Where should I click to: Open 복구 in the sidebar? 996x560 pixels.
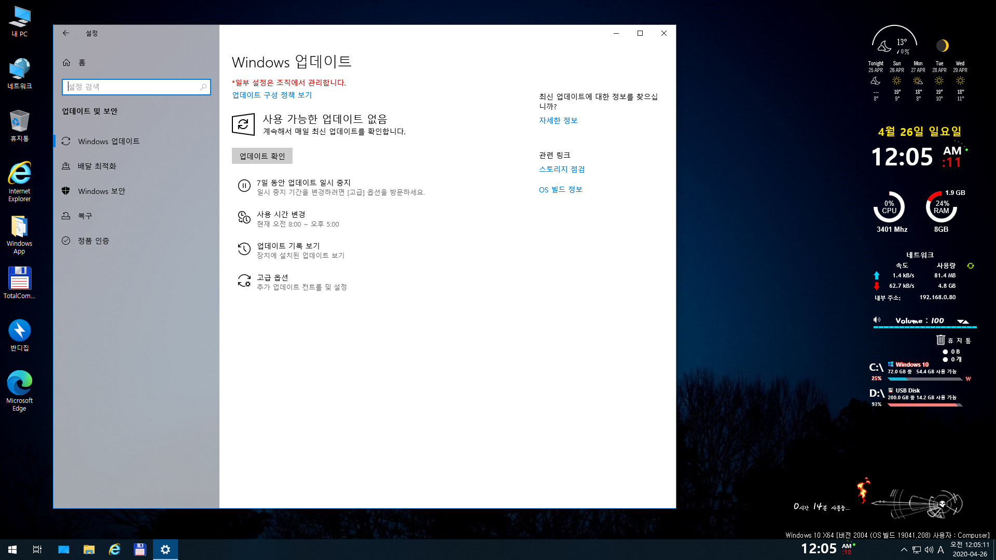pyautogui.click(x=136, y=216)
